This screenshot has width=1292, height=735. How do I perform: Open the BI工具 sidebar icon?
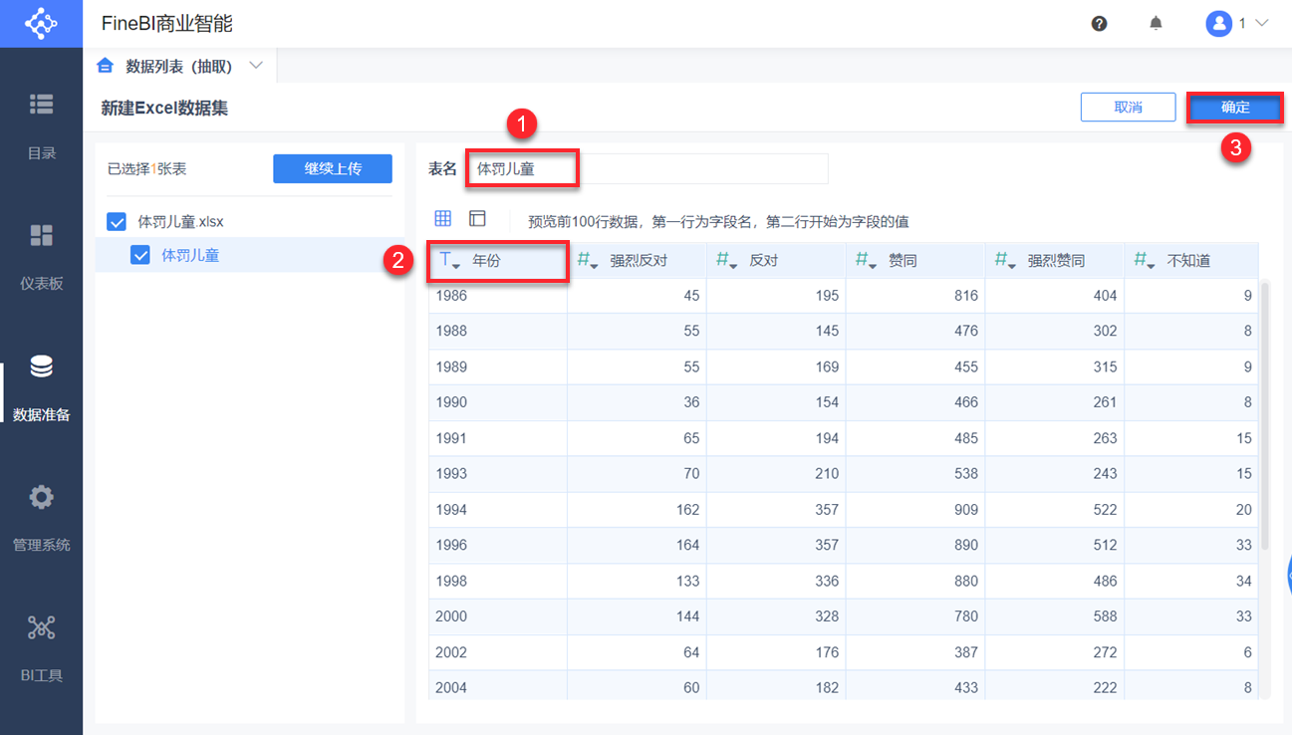41,627
